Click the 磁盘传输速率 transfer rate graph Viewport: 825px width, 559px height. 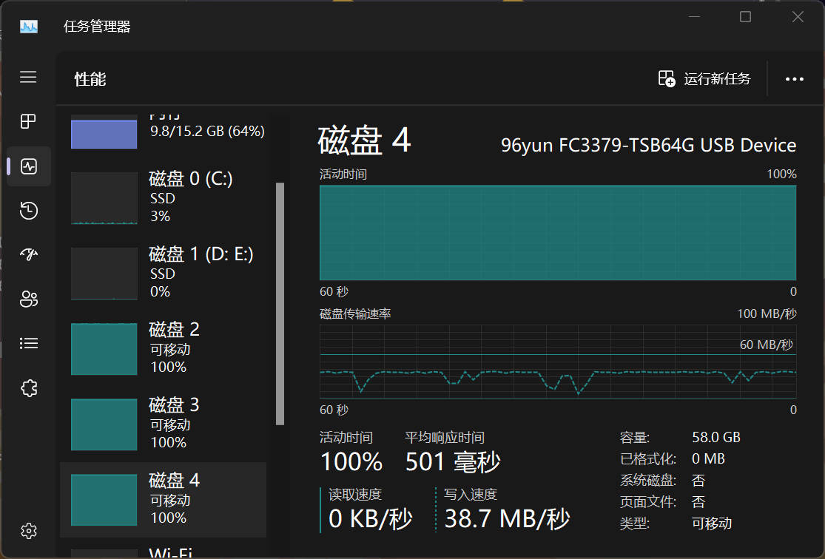coord(557,362)
